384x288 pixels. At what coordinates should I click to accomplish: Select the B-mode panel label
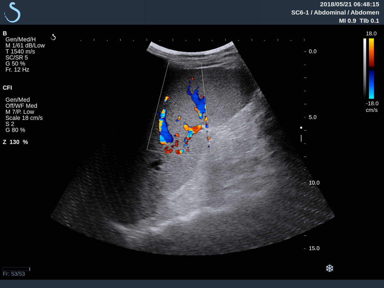(x=4, y=33)
